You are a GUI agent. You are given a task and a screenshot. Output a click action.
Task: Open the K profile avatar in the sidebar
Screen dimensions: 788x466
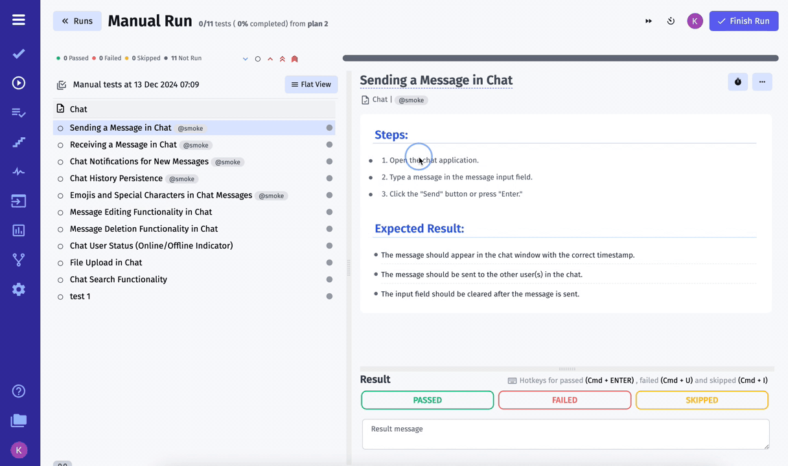19,450
